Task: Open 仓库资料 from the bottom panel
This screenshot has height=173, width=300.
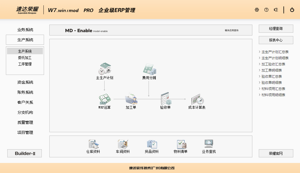Action: click(x=93, y=144)
